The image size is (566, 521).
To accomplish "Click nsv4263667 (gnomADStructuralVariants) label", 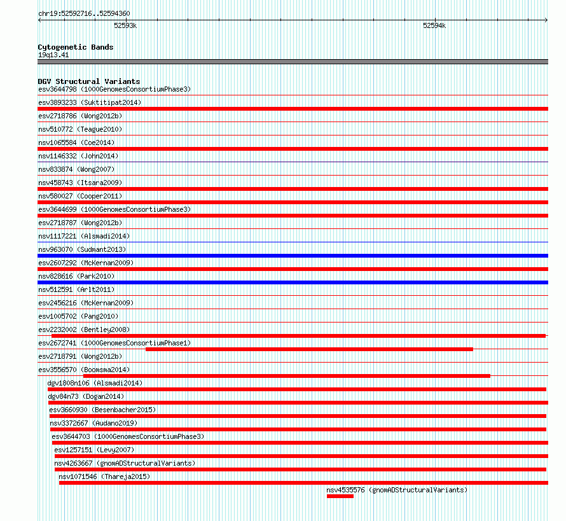I will 125,463.
